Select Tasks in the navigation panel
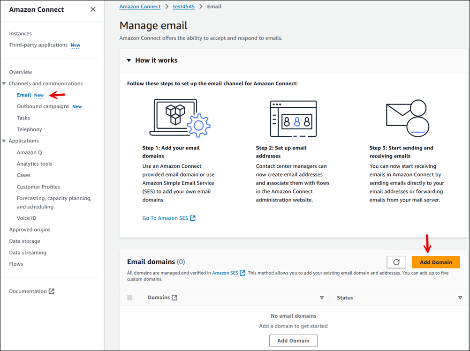470x351 pixels. (23, 118)
